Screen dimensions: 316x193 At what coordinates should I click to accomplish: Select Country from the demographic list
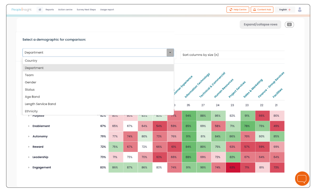coord(31,61)
